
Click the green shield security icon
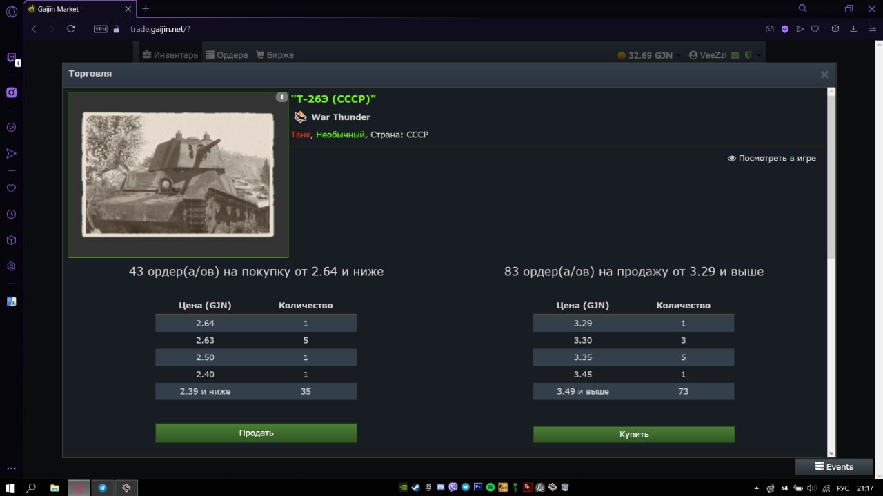click(748, 55)
